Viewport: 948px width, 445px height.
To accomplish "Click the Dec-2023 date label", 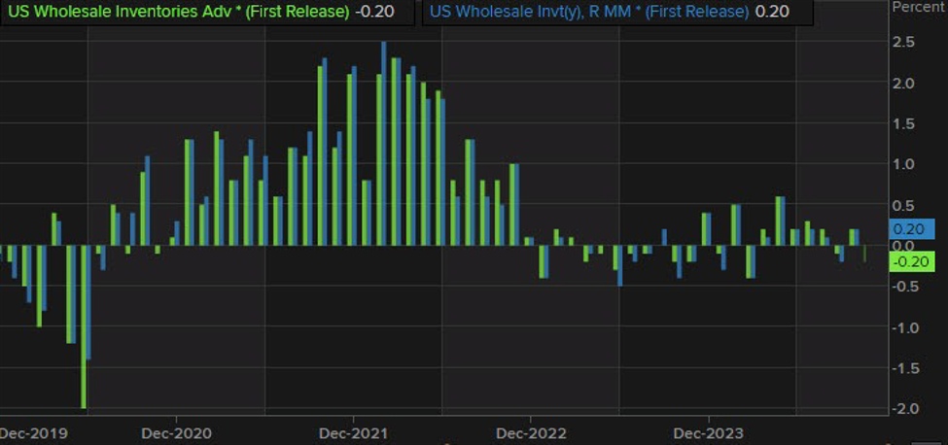I will click(707, 432).
